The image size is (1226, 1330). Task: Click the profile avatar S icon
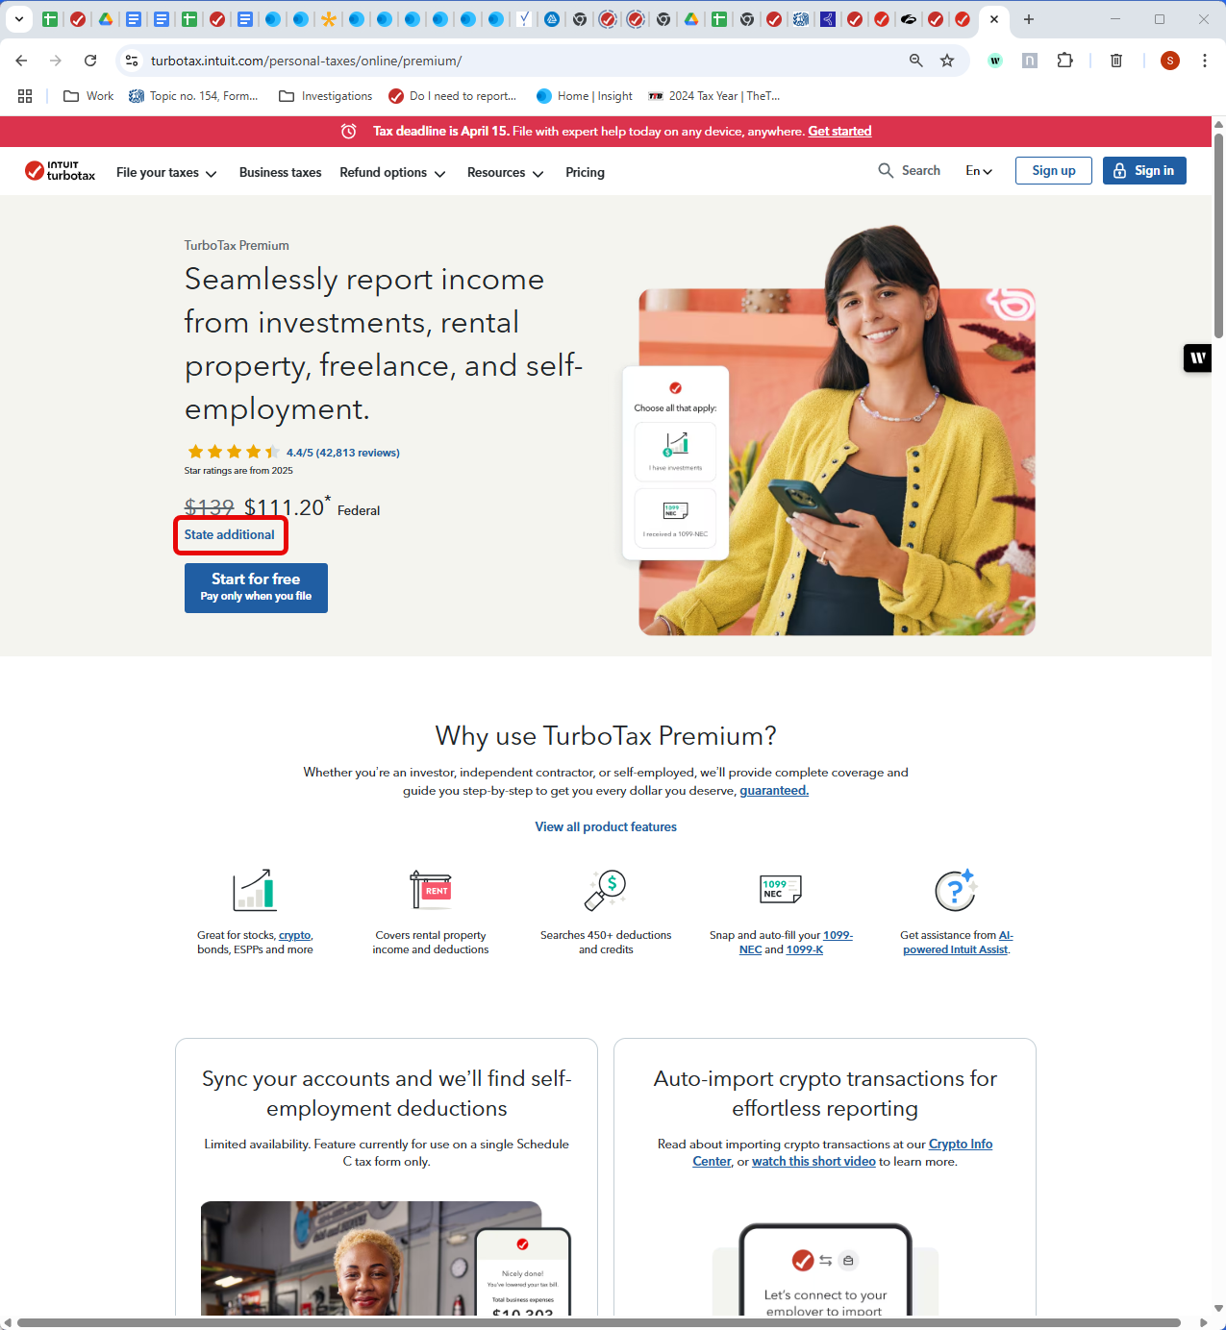[x=1170, y=61]
